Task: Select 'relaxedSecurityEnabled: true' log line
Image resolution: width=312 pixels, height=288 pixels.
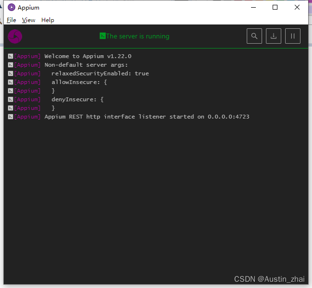Action: (100, 73)
